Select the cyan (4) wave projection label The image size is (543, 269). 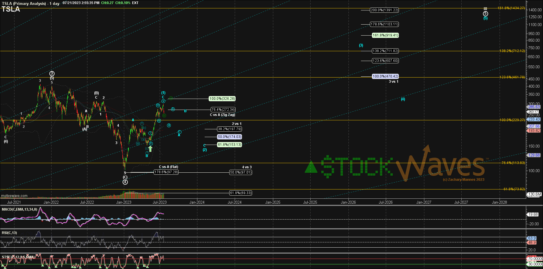coord(403,99)
